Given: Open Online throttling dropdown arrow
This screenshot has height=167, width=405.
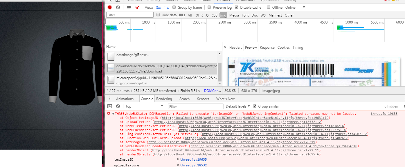Looking at the screenshot, I should pos(304,7).
